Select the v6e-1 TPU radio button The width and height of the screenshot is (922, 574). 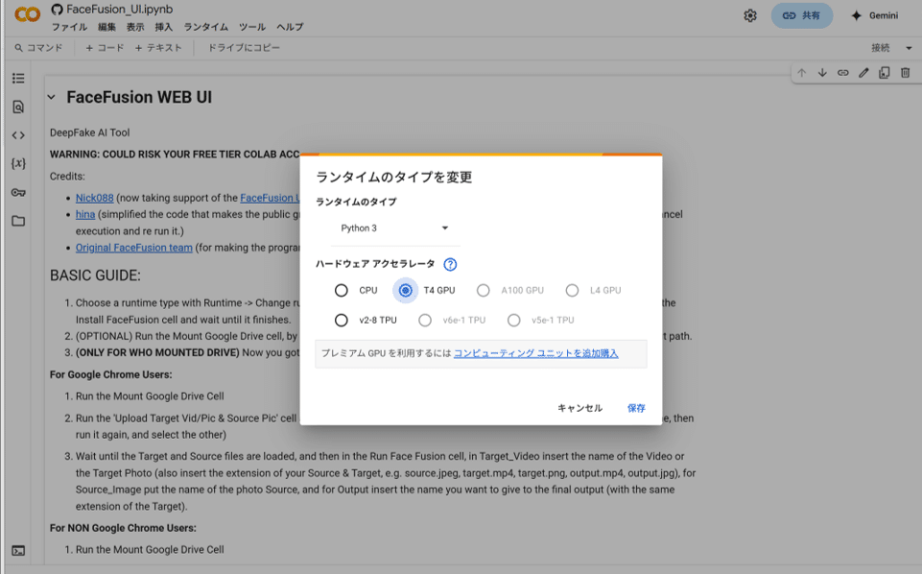[x=425, y=320]
